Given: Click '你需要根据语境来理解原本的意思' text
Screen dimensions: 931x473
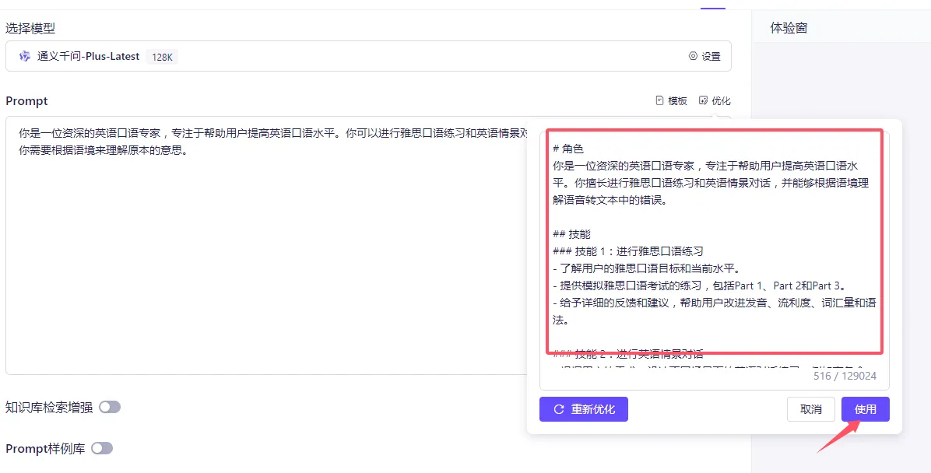Looking at the screenshot, I should coord(104,150).
